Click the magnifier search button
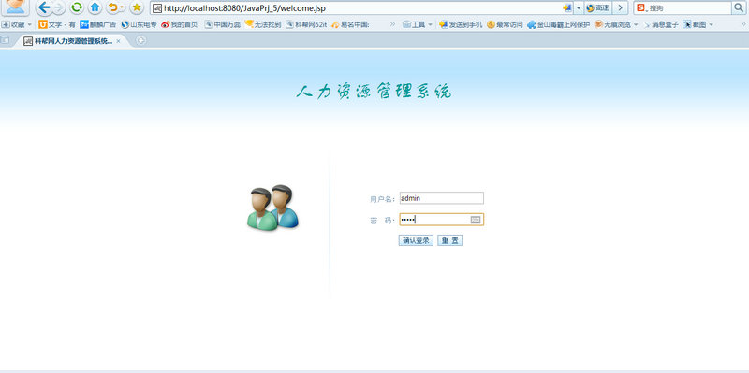 738,7
